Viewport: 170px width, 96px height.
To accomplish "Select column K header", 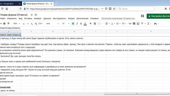I will pyautogui.click(x=151, y=31).
